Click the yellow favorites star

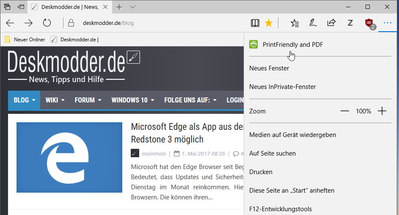[x=268, y=23]
